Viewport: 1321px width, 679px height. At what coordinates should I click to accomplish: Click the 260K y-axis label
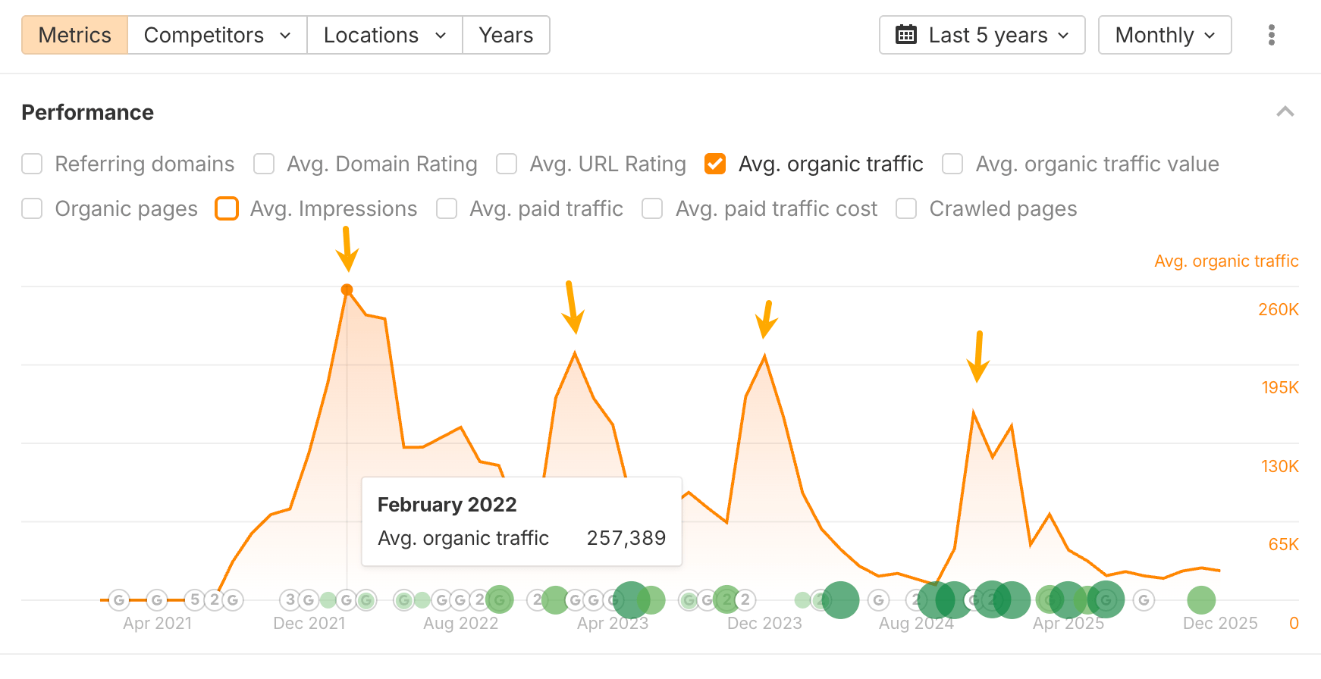[1279, 309]
